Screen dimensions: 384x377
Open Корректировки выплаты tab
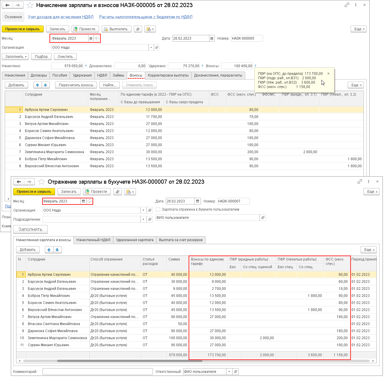tap(168, 75)
